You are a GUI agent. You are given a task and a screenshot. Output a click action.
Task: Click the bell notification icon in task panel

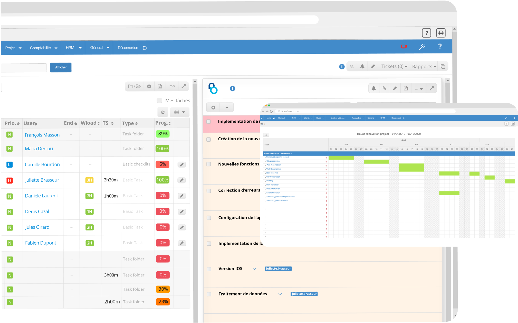point(374,88)
